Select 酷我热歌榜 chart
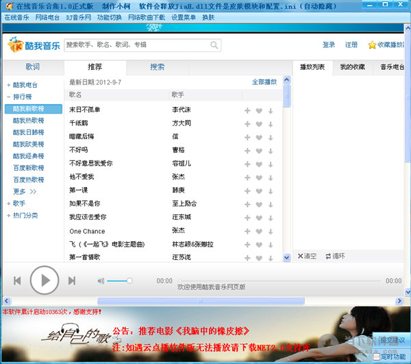 tap(29, 121)
